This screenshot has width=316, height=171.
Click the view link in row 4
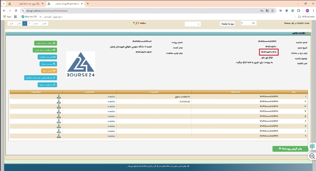(111, 111)
